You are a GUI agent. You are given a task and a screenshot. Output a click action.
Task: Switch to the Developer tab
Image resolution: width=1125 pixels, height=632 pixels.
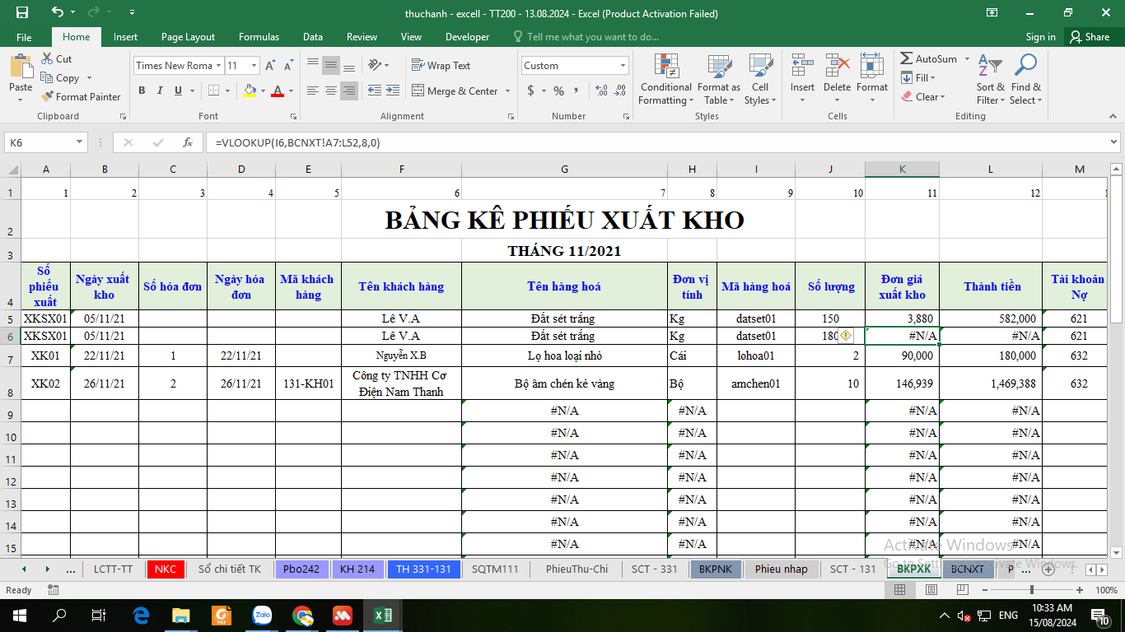pos(467,37)
